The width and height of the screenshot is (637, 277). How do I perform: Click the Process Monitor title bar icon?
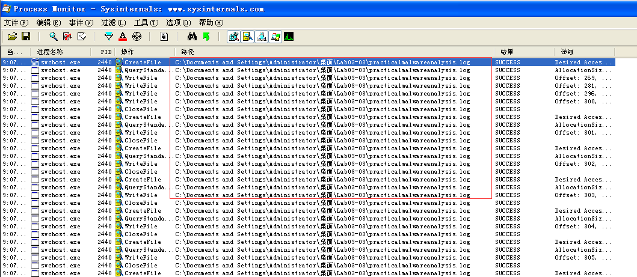6,8
